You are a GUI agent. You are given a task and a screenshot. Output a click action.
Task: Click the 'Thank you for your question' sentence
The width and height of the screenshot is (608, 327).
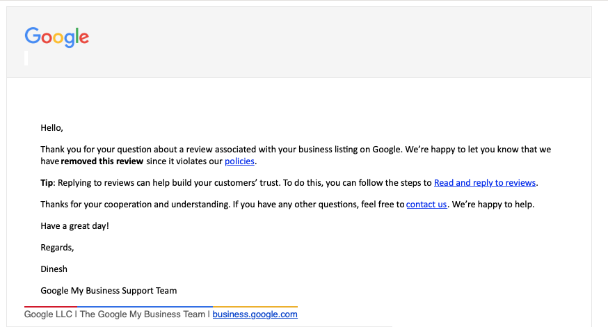tap(221, 150)
